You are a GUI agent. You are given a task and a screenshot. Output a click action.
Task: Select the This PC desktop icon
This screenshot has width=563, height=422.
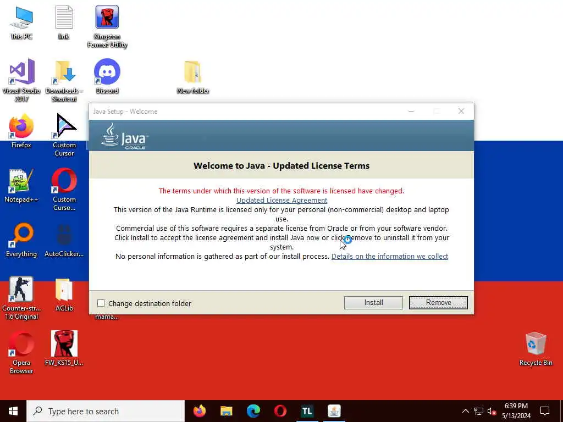(21, 22)
